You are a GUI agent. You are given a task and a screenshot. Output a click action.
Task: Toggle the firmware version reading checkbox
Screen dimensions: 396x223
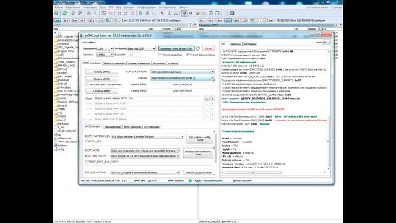coord(187,55)
